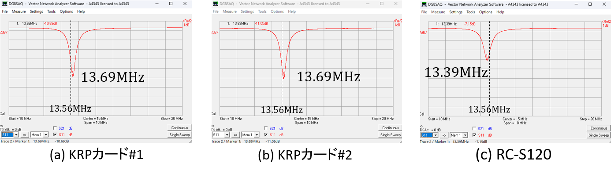Image resolution: width=611 pixels, height=174 pixels.
Task: Start Continuous sweep in KRPカード#1 window
Action: pos(179,128)
